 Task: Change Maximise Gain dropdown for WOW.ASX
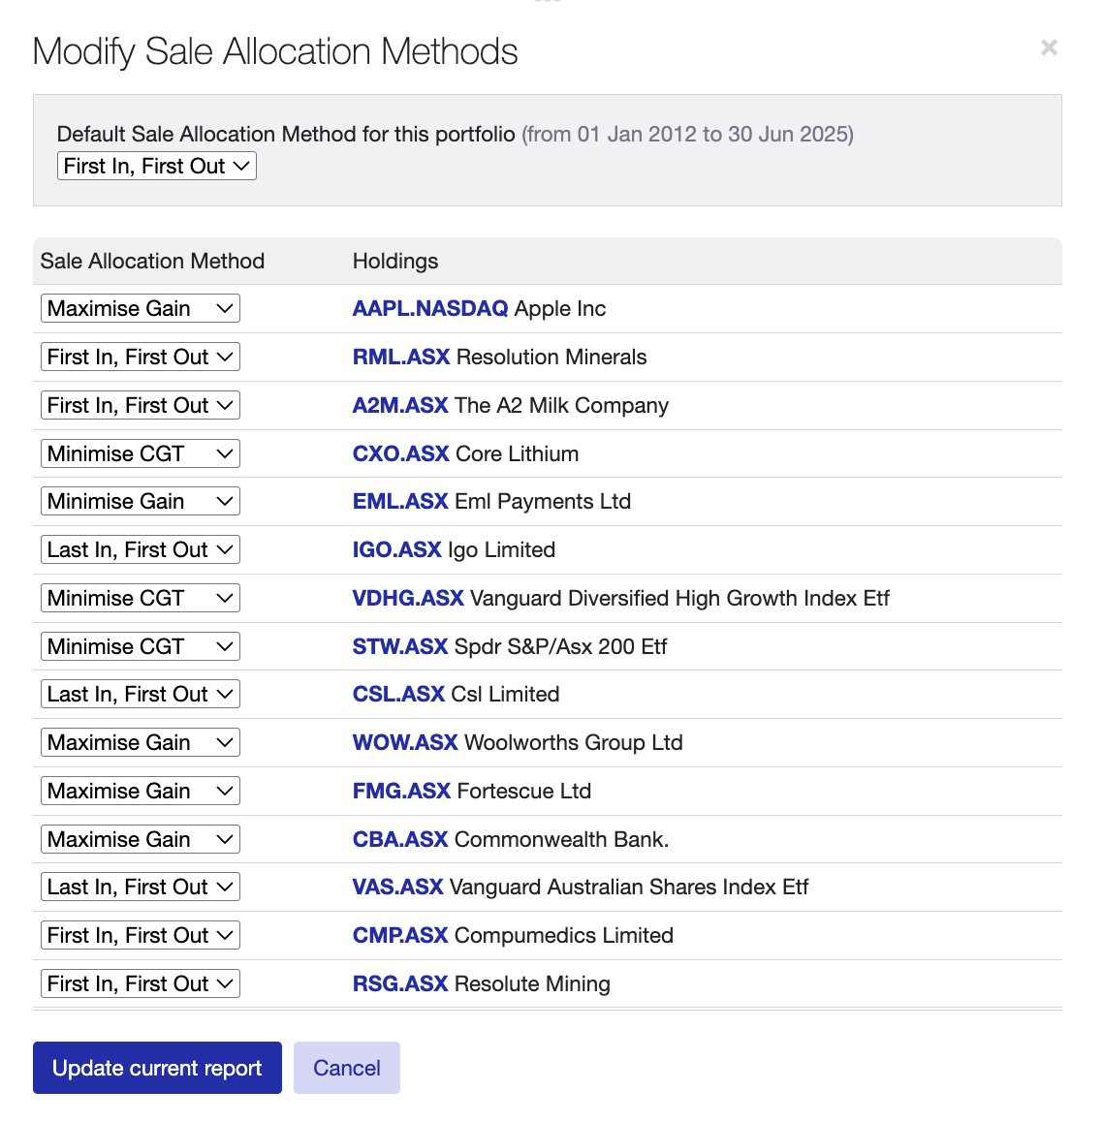[x=141, y=742]
